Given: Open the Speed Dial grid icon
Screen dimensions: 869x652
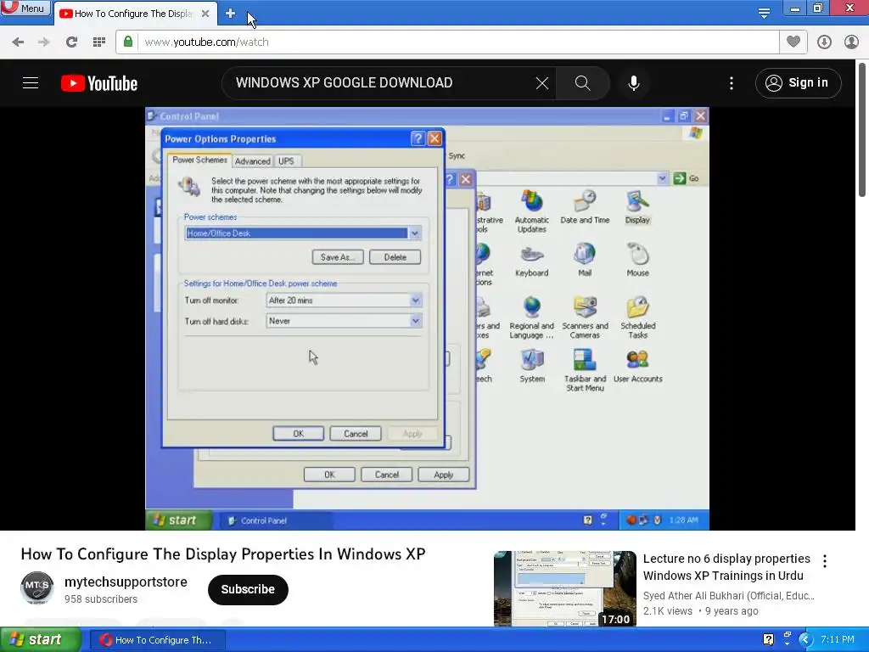Looking at the screenshot, I should click(x=99, y=42).
